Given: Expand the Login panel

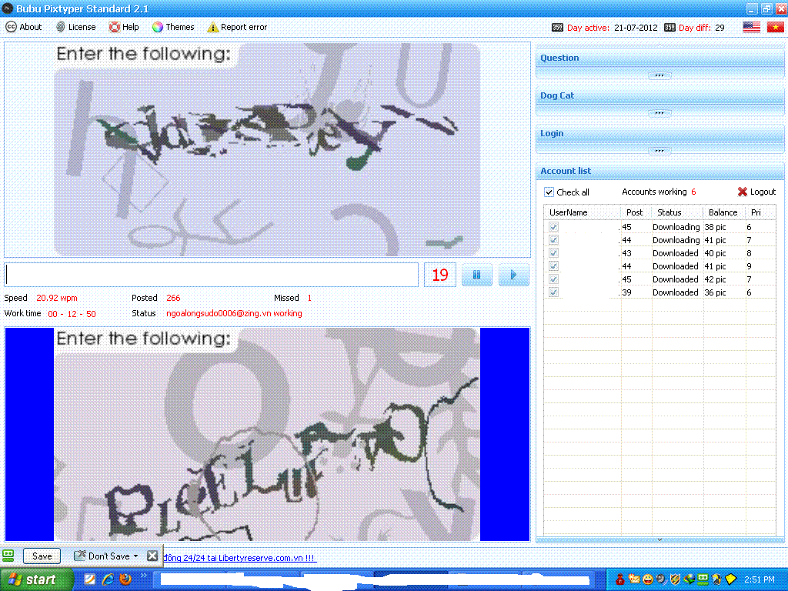Looking at the screenshot, I should (659, 151).
